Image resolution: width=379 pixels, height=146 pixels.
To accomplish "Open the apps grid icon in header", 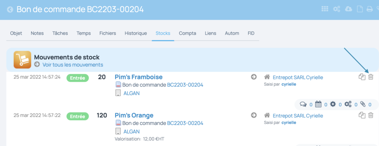I will [x=325, y=9].
